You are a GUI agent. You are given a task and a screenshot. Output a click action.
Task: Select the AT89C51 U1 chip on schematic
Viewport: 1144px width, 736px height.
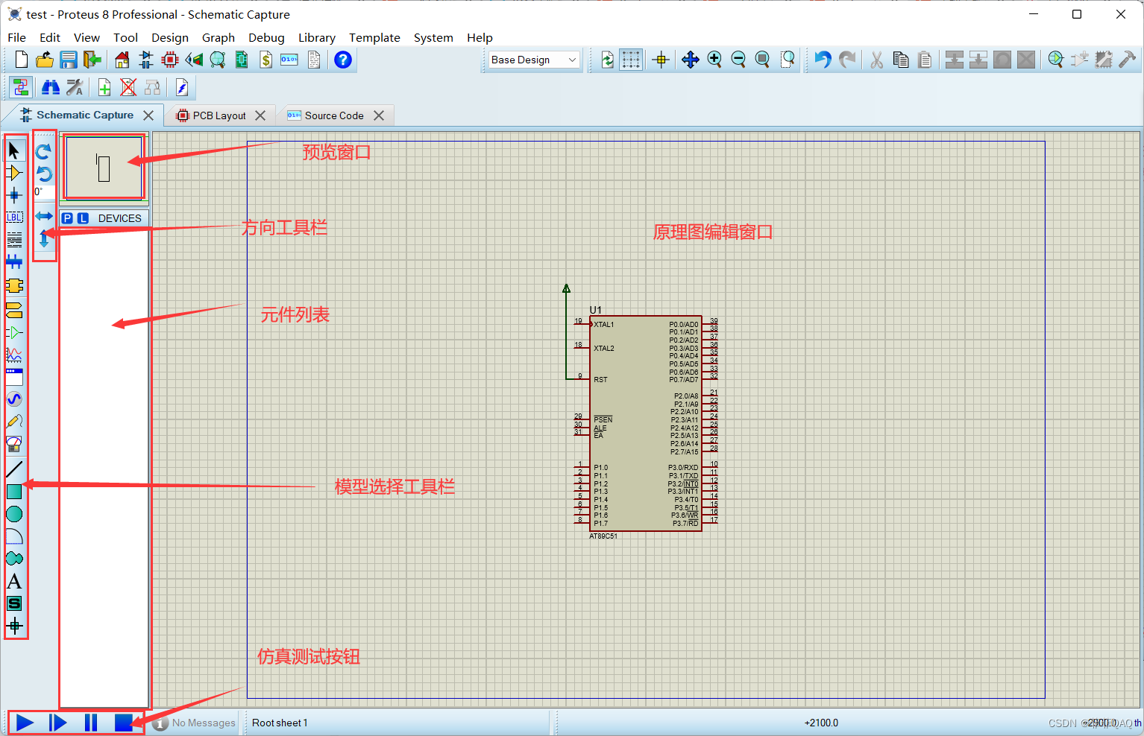coord(646,423)
